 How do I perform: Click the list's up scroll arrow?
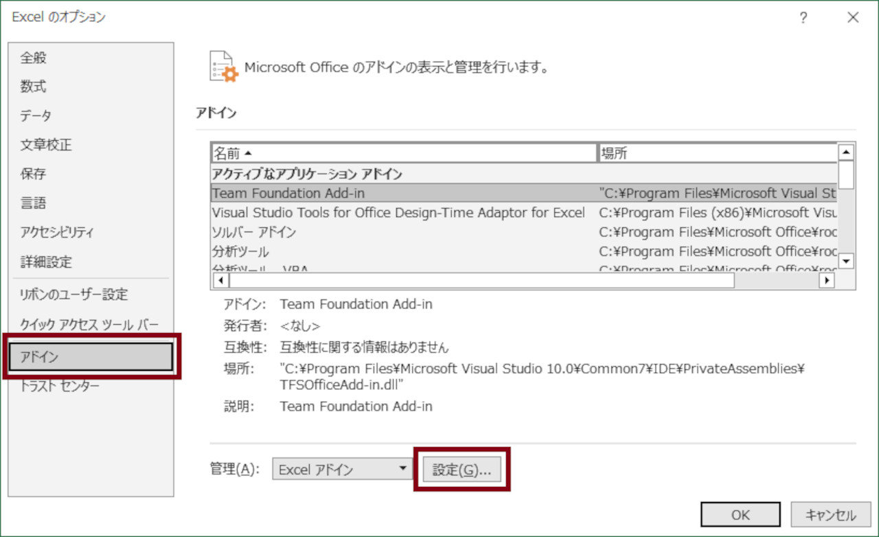(847, 152)
